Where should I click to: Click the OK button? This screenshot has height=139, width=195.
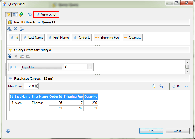pos(151,131)
